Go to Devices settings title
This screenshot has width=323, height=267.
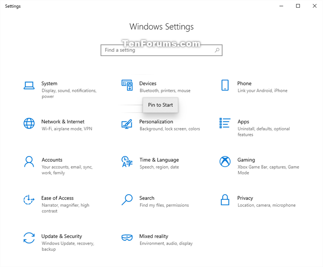(148, 84)
